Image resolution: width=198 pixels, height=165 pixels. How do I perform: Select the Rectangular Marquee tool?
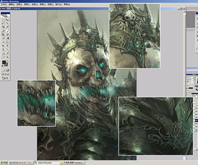(x=3, y=20)
